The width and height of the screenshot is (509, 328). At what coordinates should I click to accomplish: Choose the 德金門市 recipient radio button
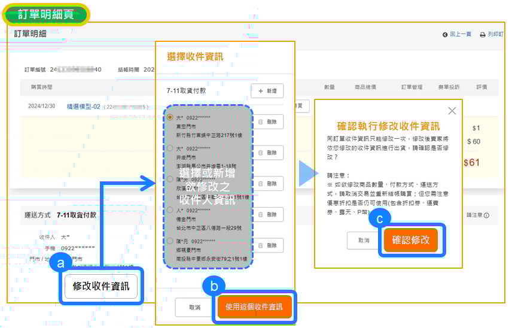pos(170,210)
